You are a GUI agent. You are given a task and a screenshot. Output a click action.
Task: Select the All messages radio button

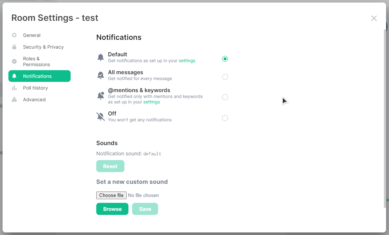[x=225, y=77]
